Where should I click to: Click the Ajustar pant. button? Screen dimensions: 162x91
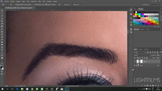(67, 5)
